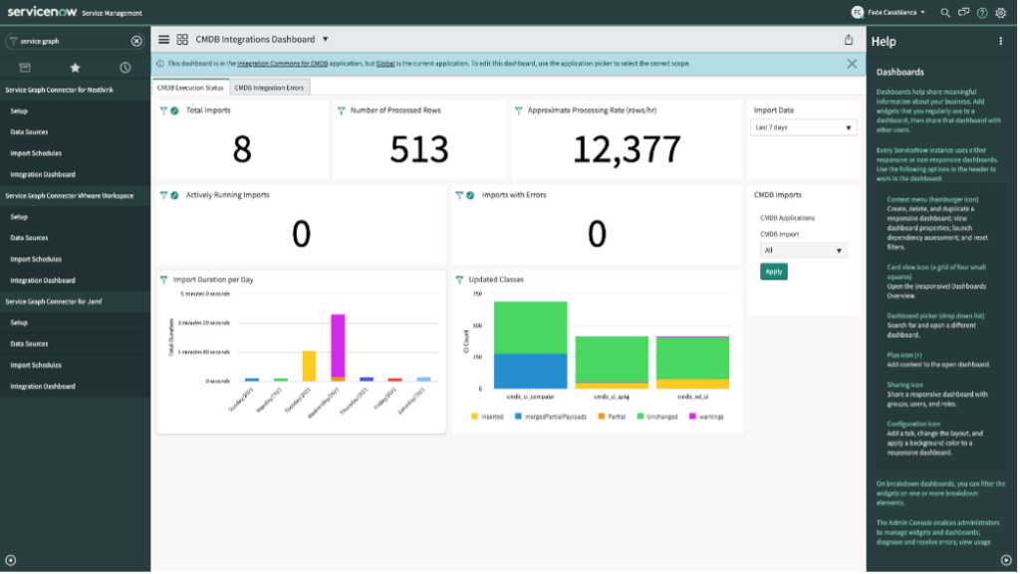Viewport: 1020px width, 574px height.
Task: Open the Dashboards Overview card view icon
Action: 183,40
